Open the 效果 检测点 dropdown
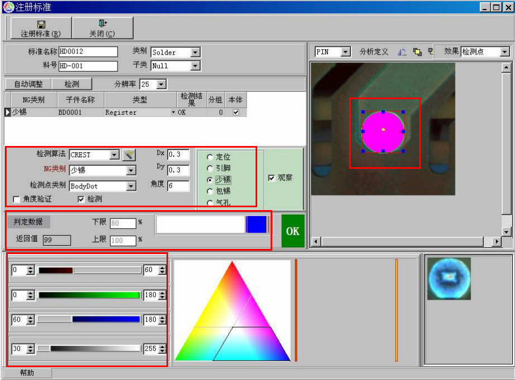The image size is (515, 380). (x=505, y=52)
